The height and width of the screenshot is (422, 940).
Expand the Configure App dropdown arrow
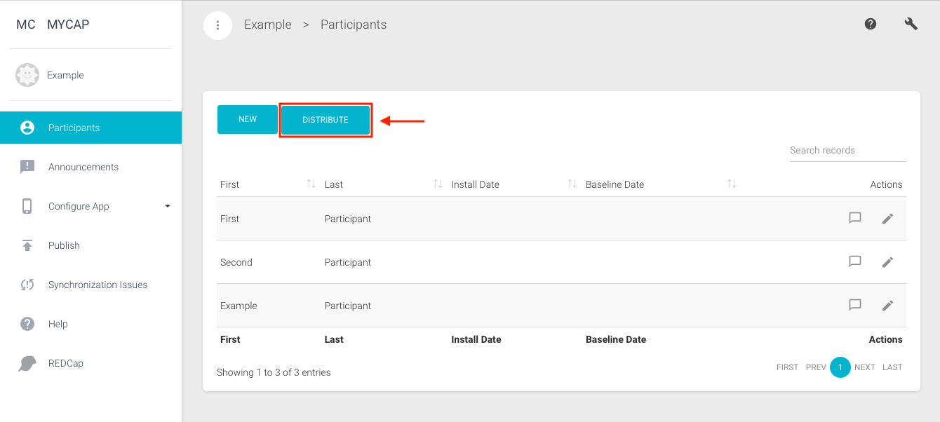point(167,206)
